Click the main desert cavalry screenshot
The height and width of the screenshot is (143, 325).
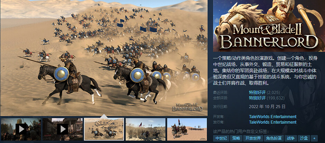click(104, 58)
